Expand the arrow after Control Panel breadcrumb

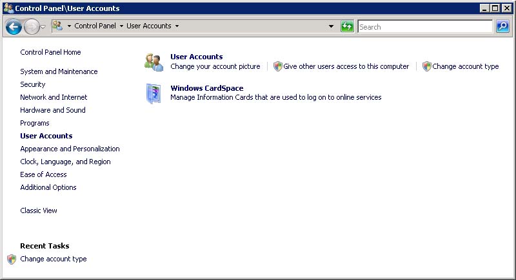(121, 26)
